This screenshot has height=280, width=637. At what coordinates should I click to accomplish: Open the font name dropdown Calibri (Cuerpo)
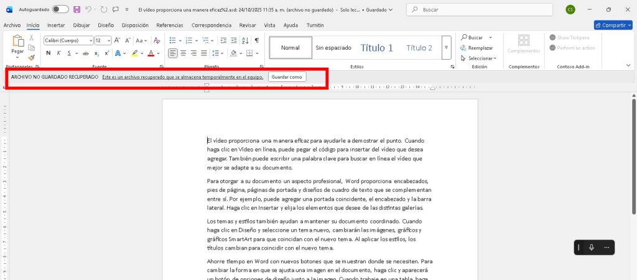click(68, 40)
